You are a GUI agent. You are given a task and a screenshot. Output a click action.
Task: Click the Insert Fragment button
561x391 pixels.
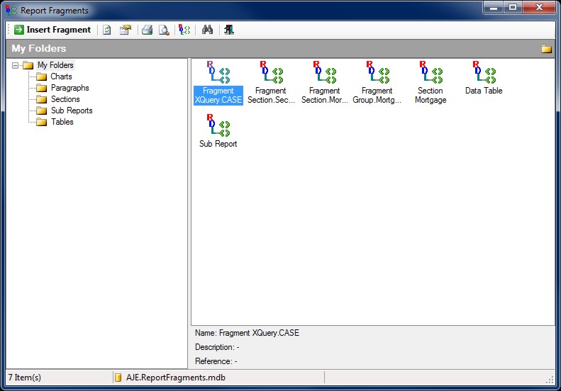[52, 30]
